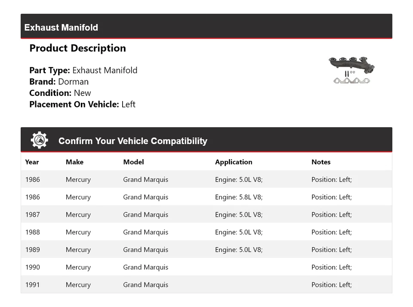413x307 pixels.
Task: Click the Product Description heading
Action: click(x=77, y=48)
